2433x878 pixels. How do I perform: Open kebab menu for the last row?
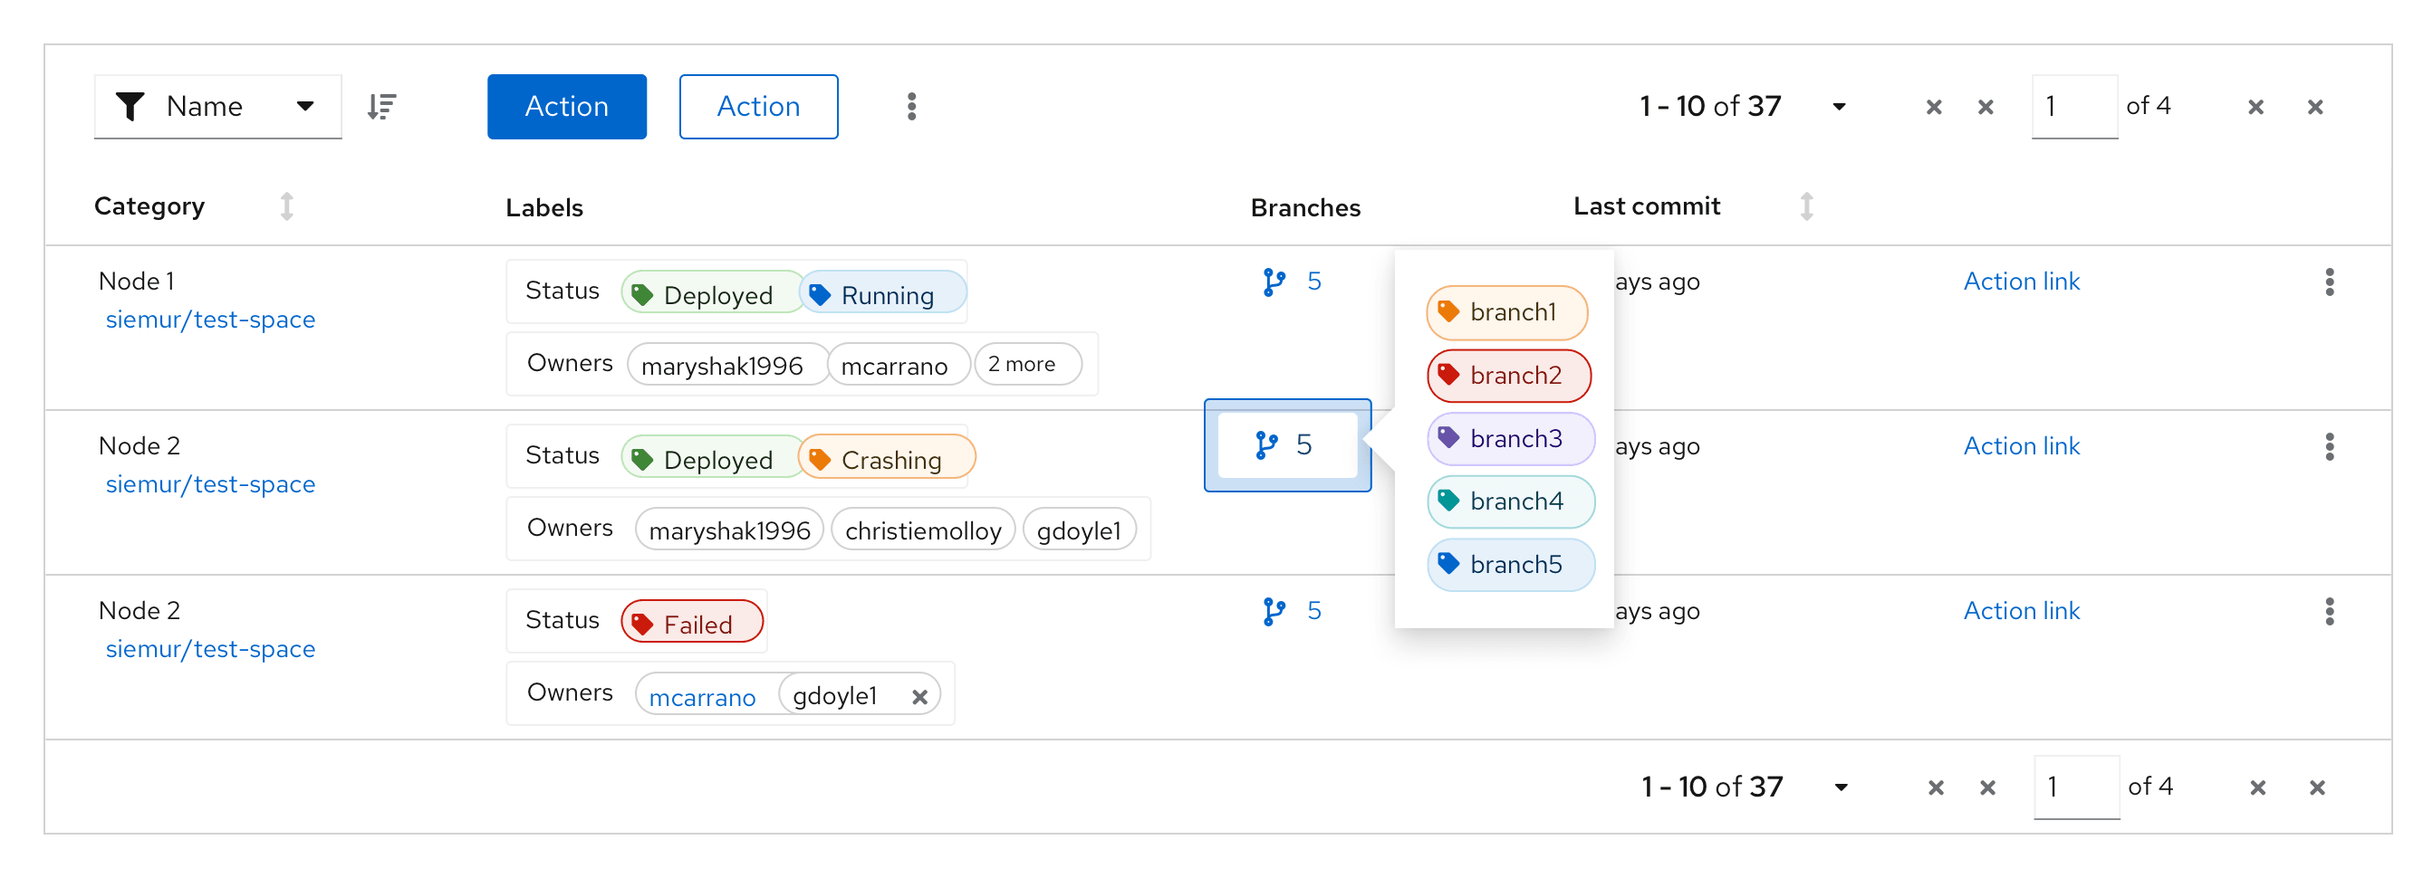click(2328, 612)
